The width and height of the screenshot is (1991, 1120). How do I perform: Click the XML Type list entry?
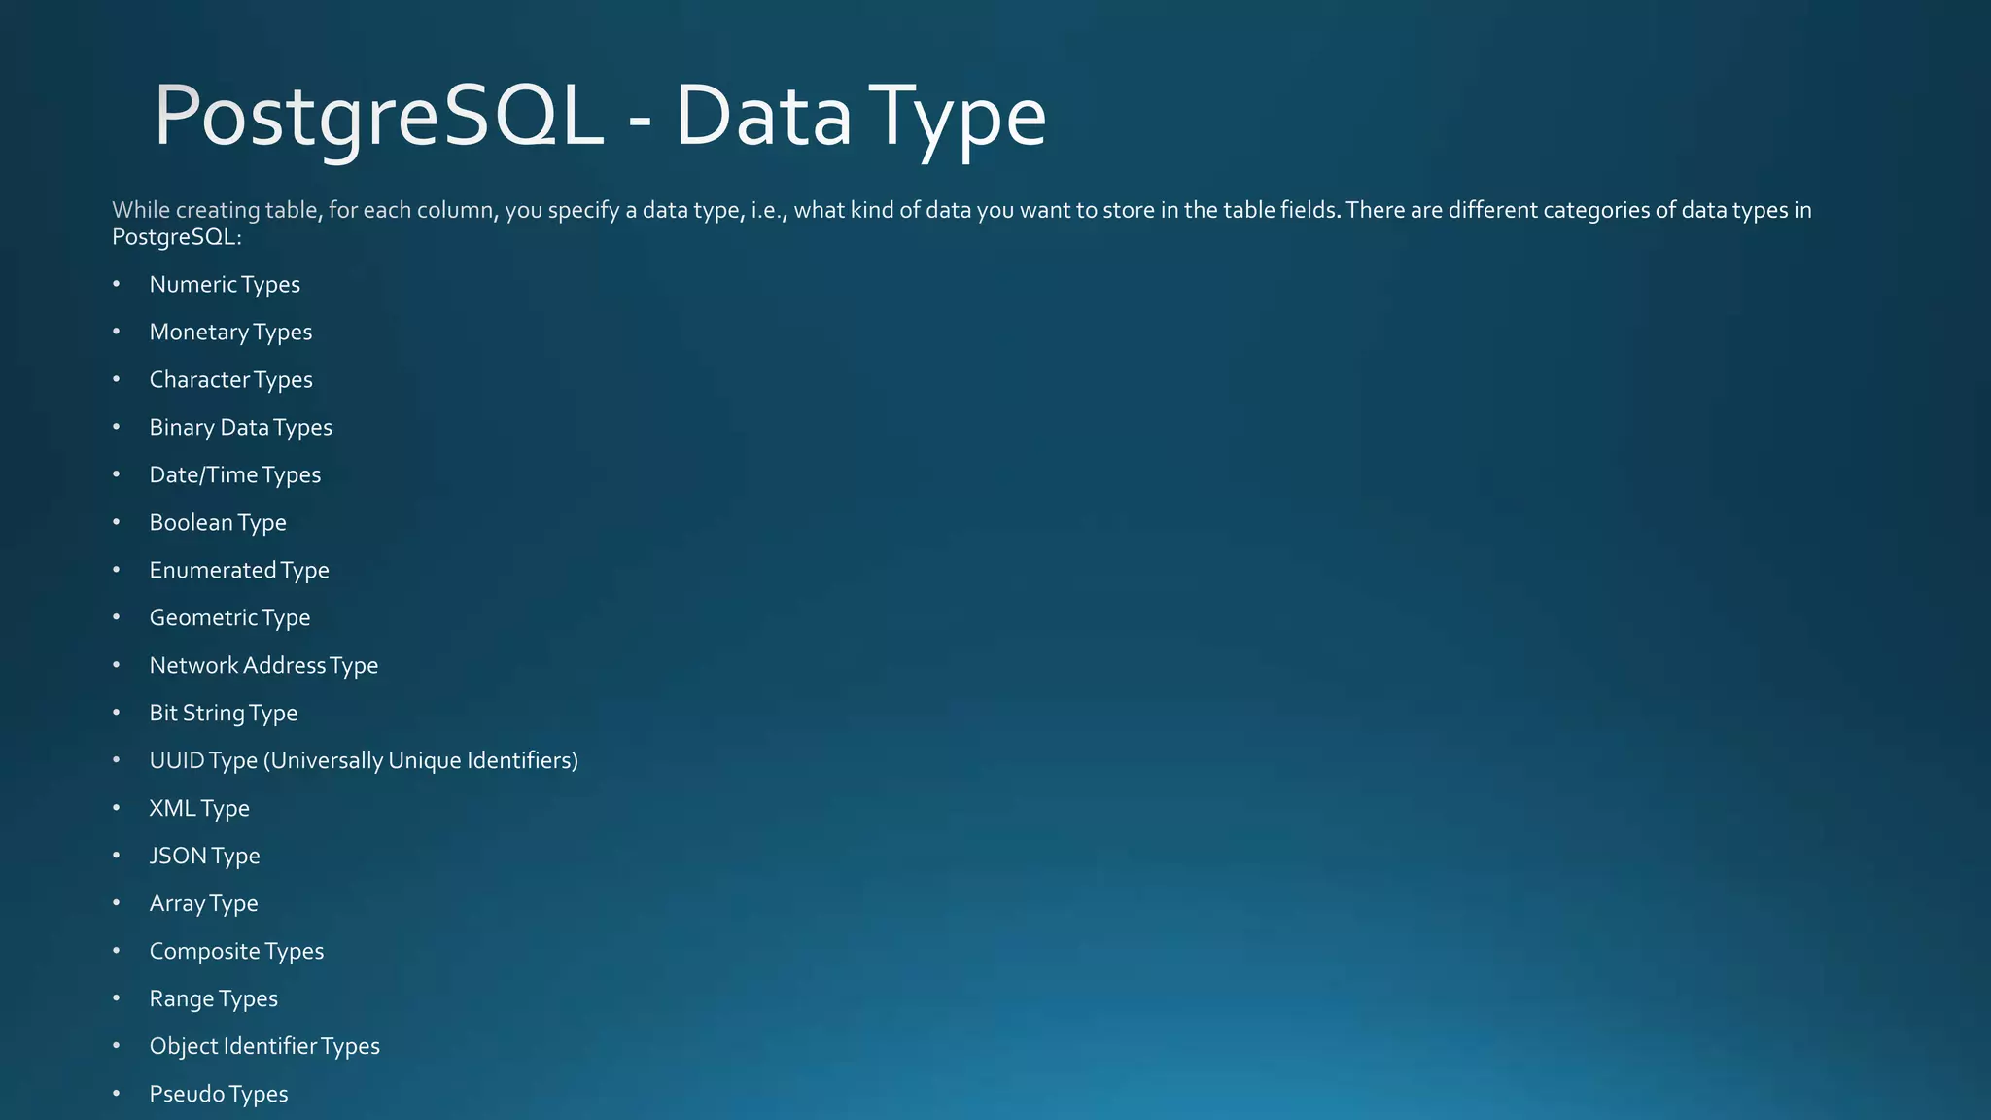[199, 809]
